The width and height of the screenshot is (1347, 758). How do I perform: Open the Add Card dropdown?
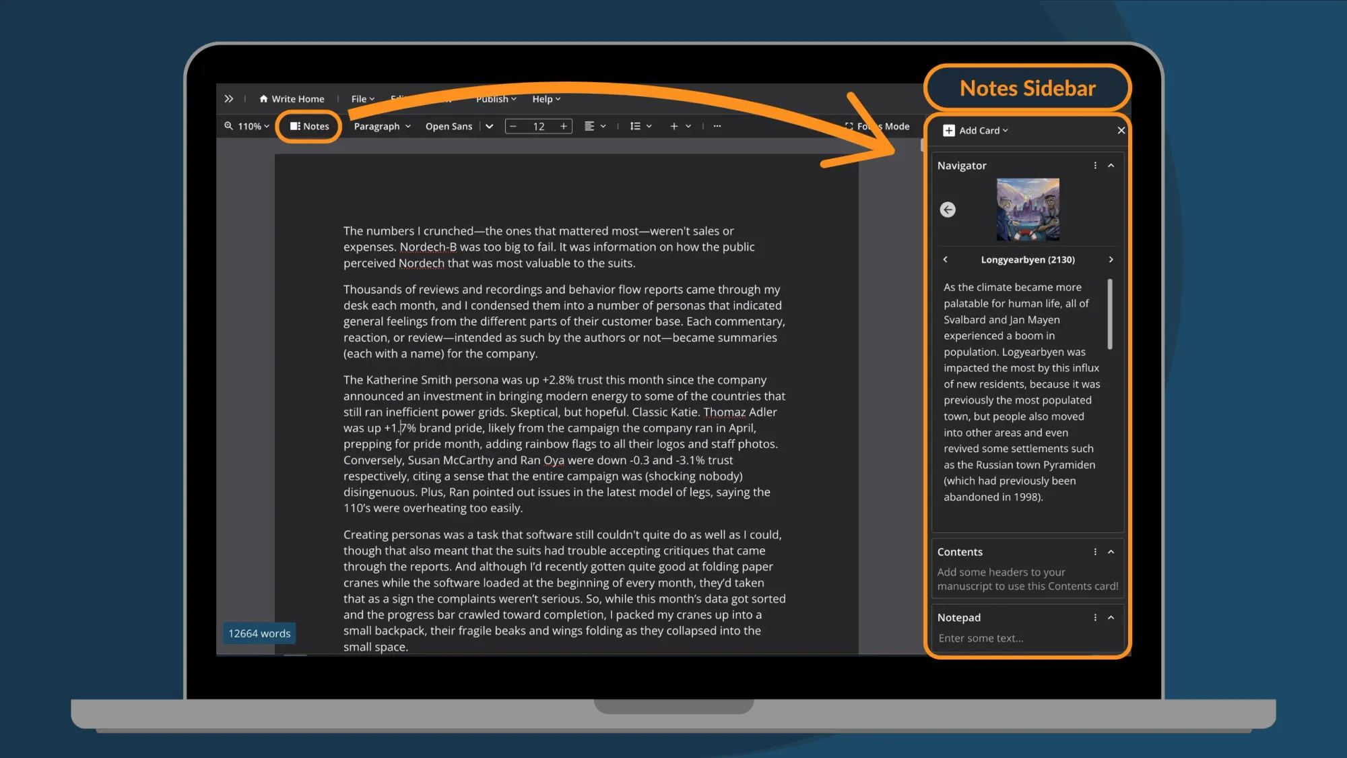(975, 130)
